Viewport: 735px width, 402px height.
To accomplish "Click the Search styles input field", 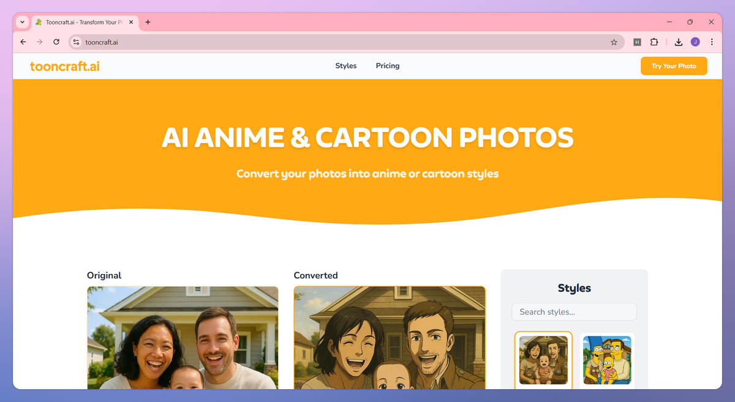I will (574, 311).
